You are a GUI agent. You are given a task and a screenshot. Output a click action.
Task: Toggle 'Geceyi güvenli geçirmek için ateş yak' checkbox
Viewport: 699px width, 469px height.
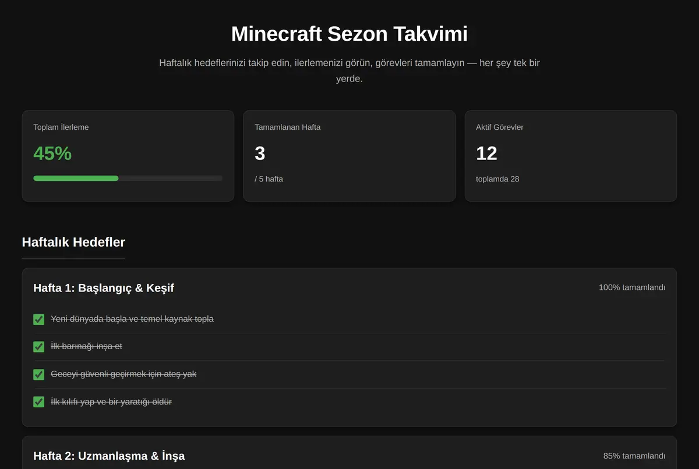pyautogui.click(x=39, y=374)
